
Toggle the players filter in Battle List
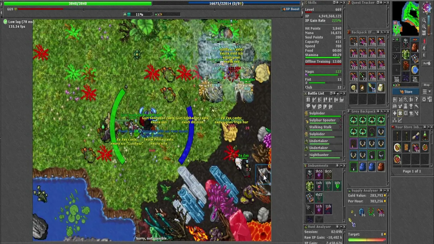pyautogui.click(x=308, y=100)
